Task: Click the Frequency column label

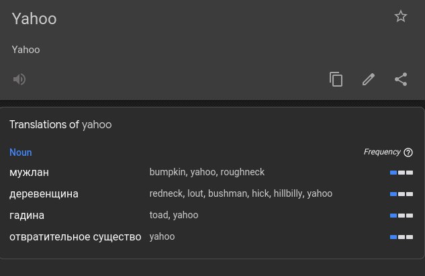Action: [382, 152]
